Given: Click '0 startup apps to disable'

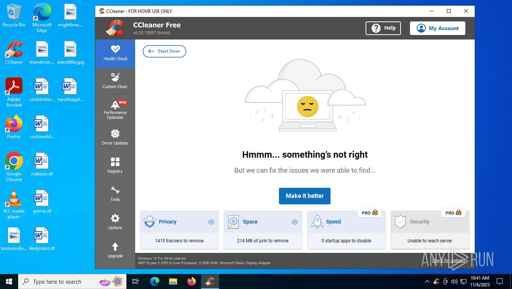Looking at the screenshot, I should coord(346,241).
